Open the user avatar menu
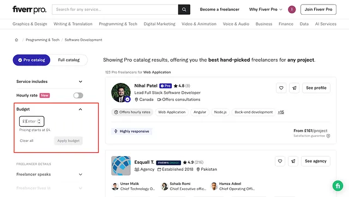Screen dimensions: 349x197 (x=292, y=9)
